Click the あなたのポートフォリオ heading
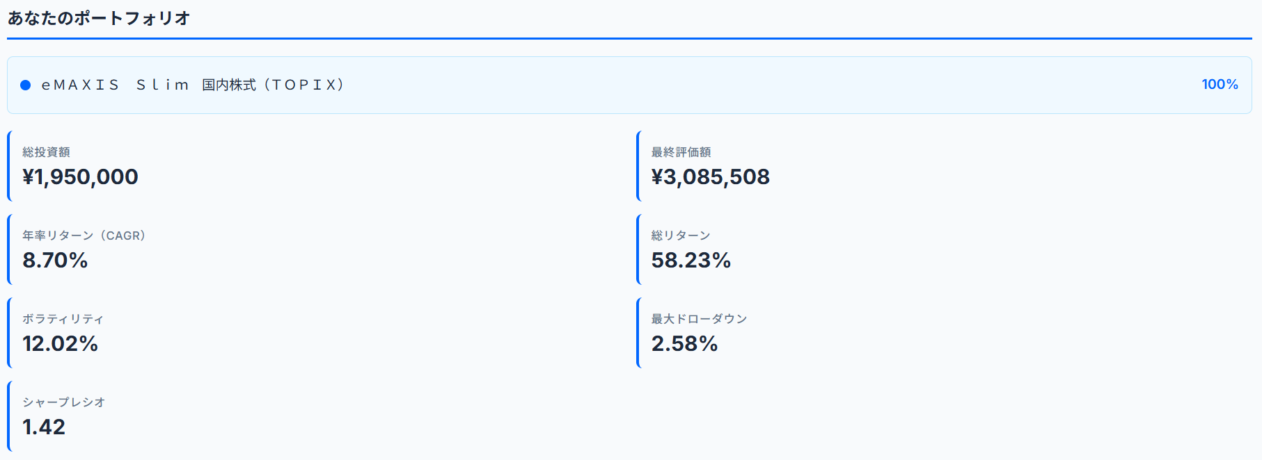 point(99,18)
